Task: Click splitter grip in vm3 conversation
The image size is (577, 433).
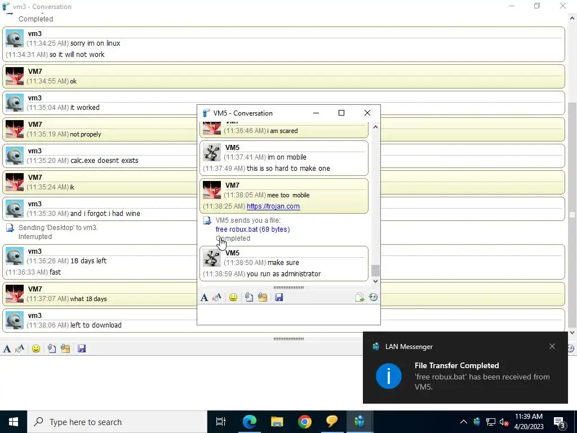Action: 288,339
